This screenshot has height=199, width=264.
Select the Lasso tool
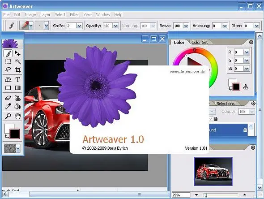[8, 69]
